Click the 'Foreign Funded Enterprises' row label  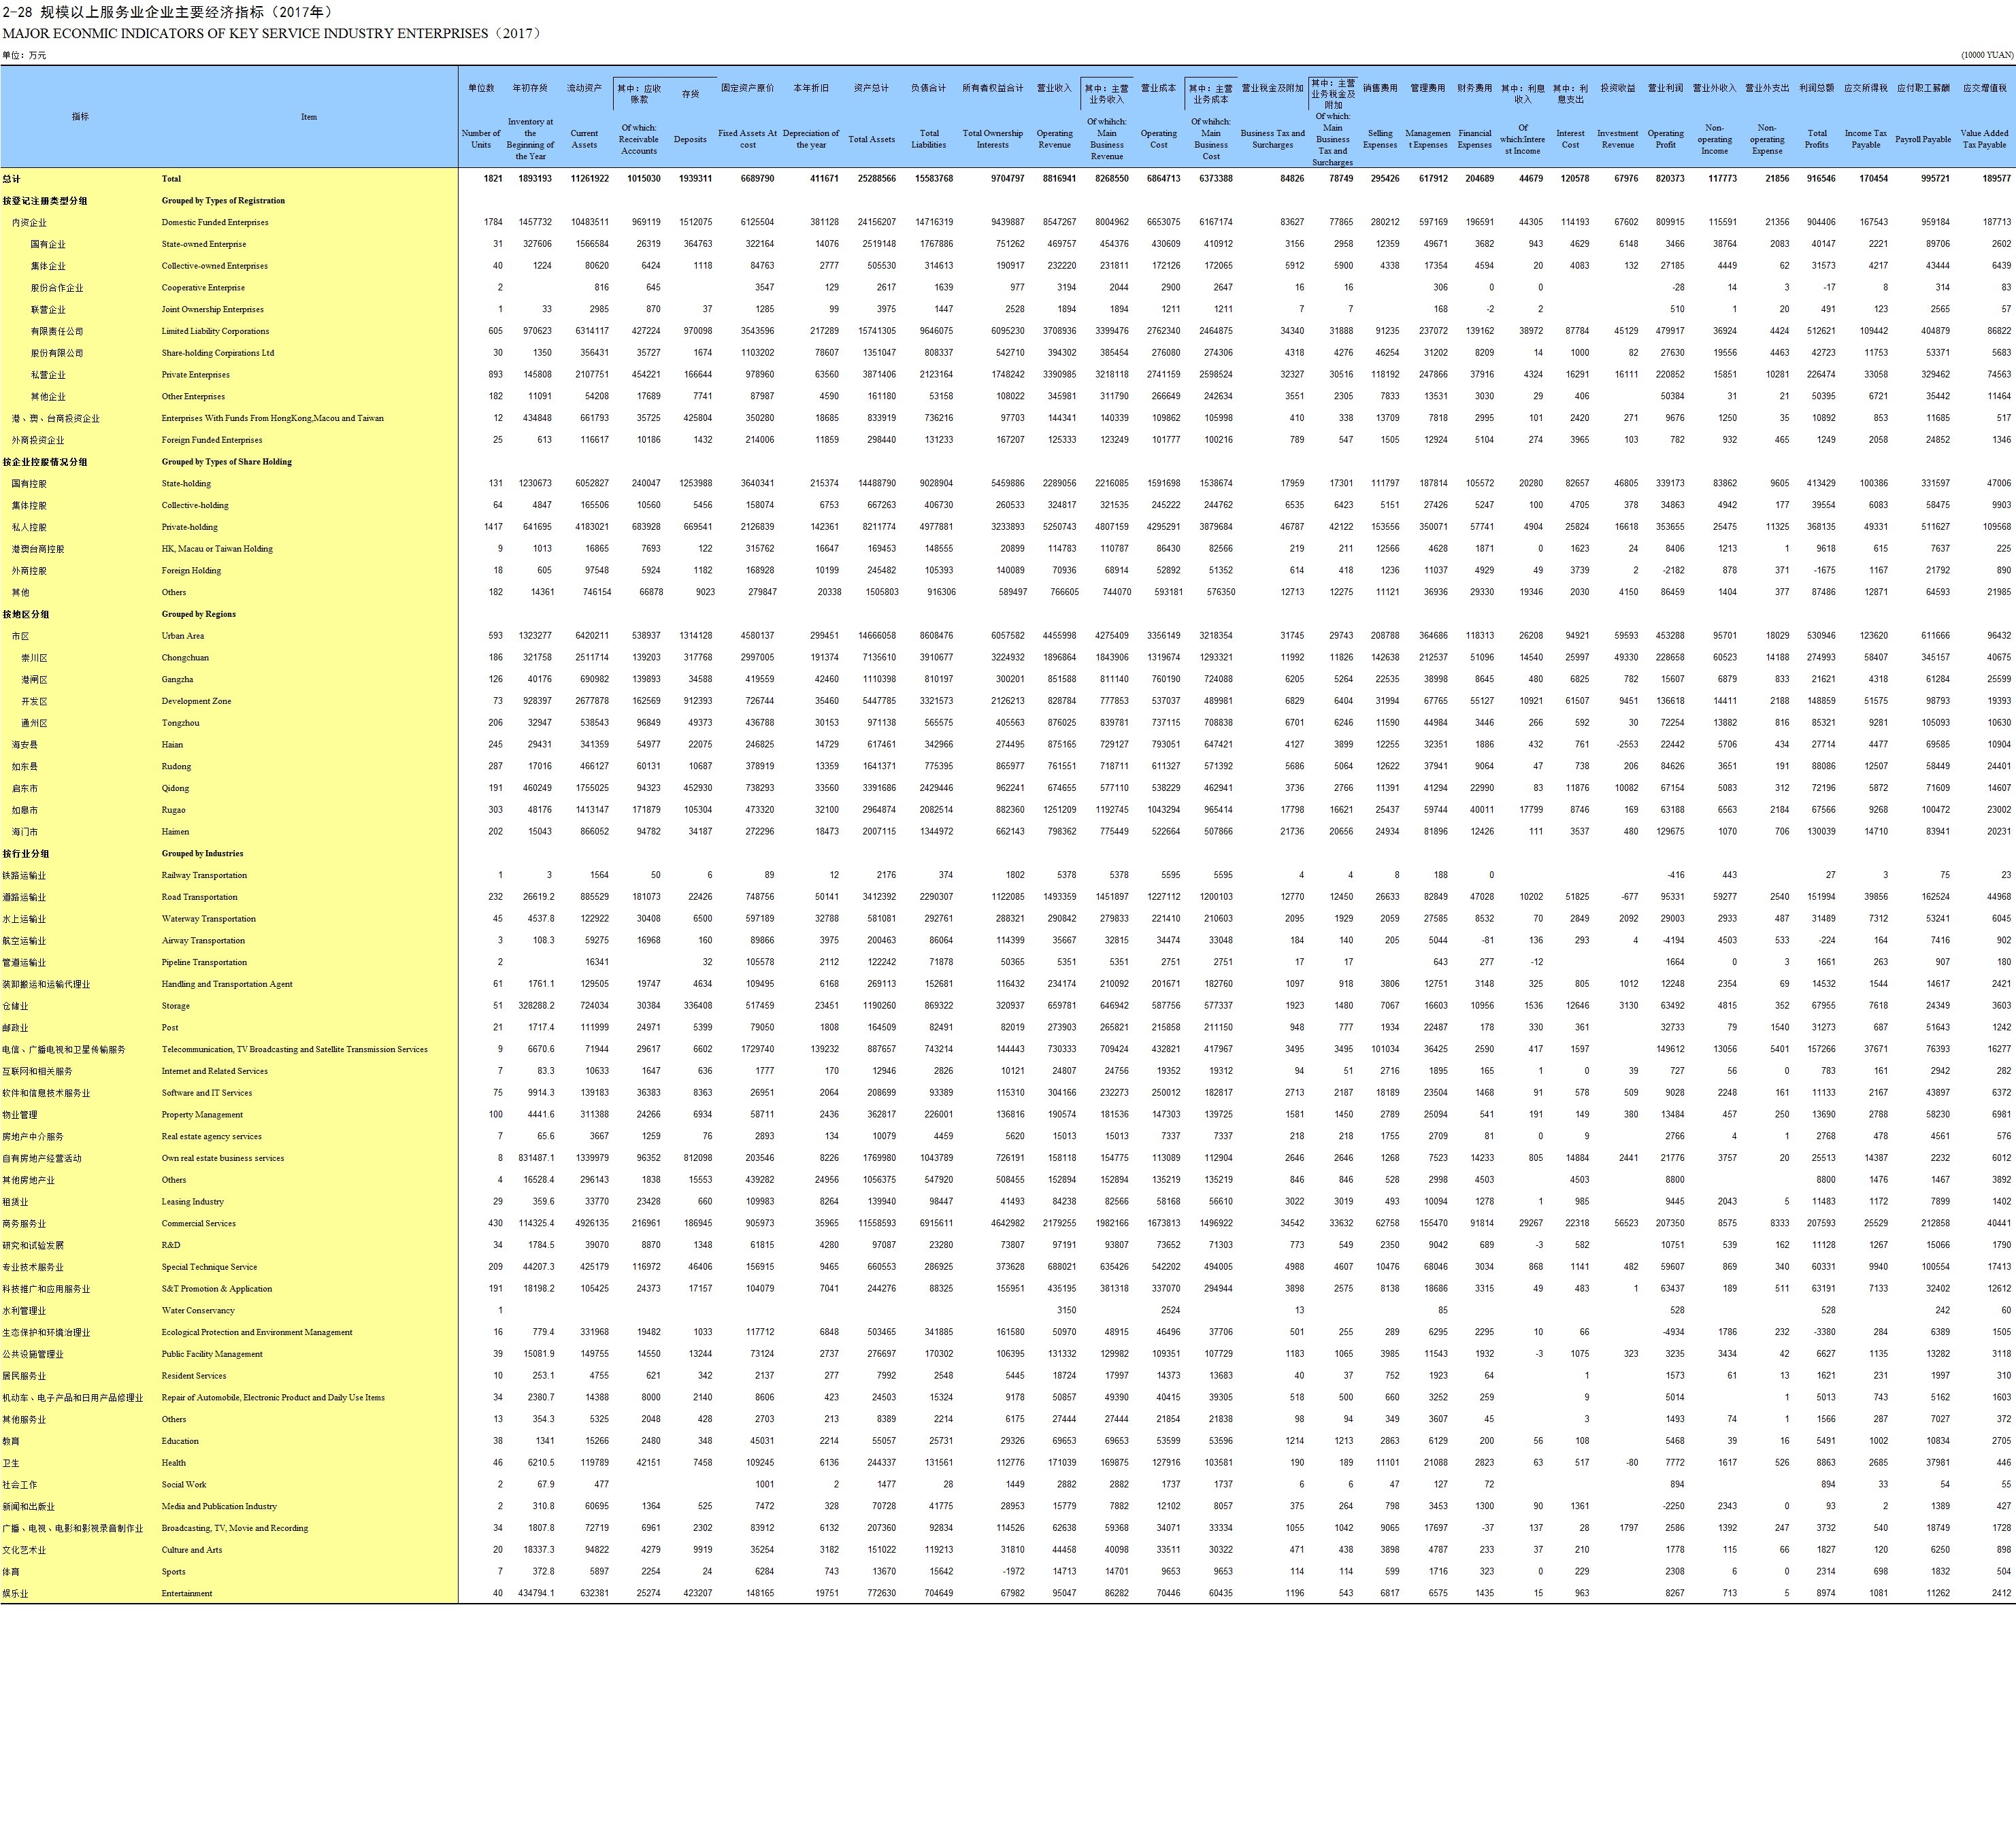[212, 440]
